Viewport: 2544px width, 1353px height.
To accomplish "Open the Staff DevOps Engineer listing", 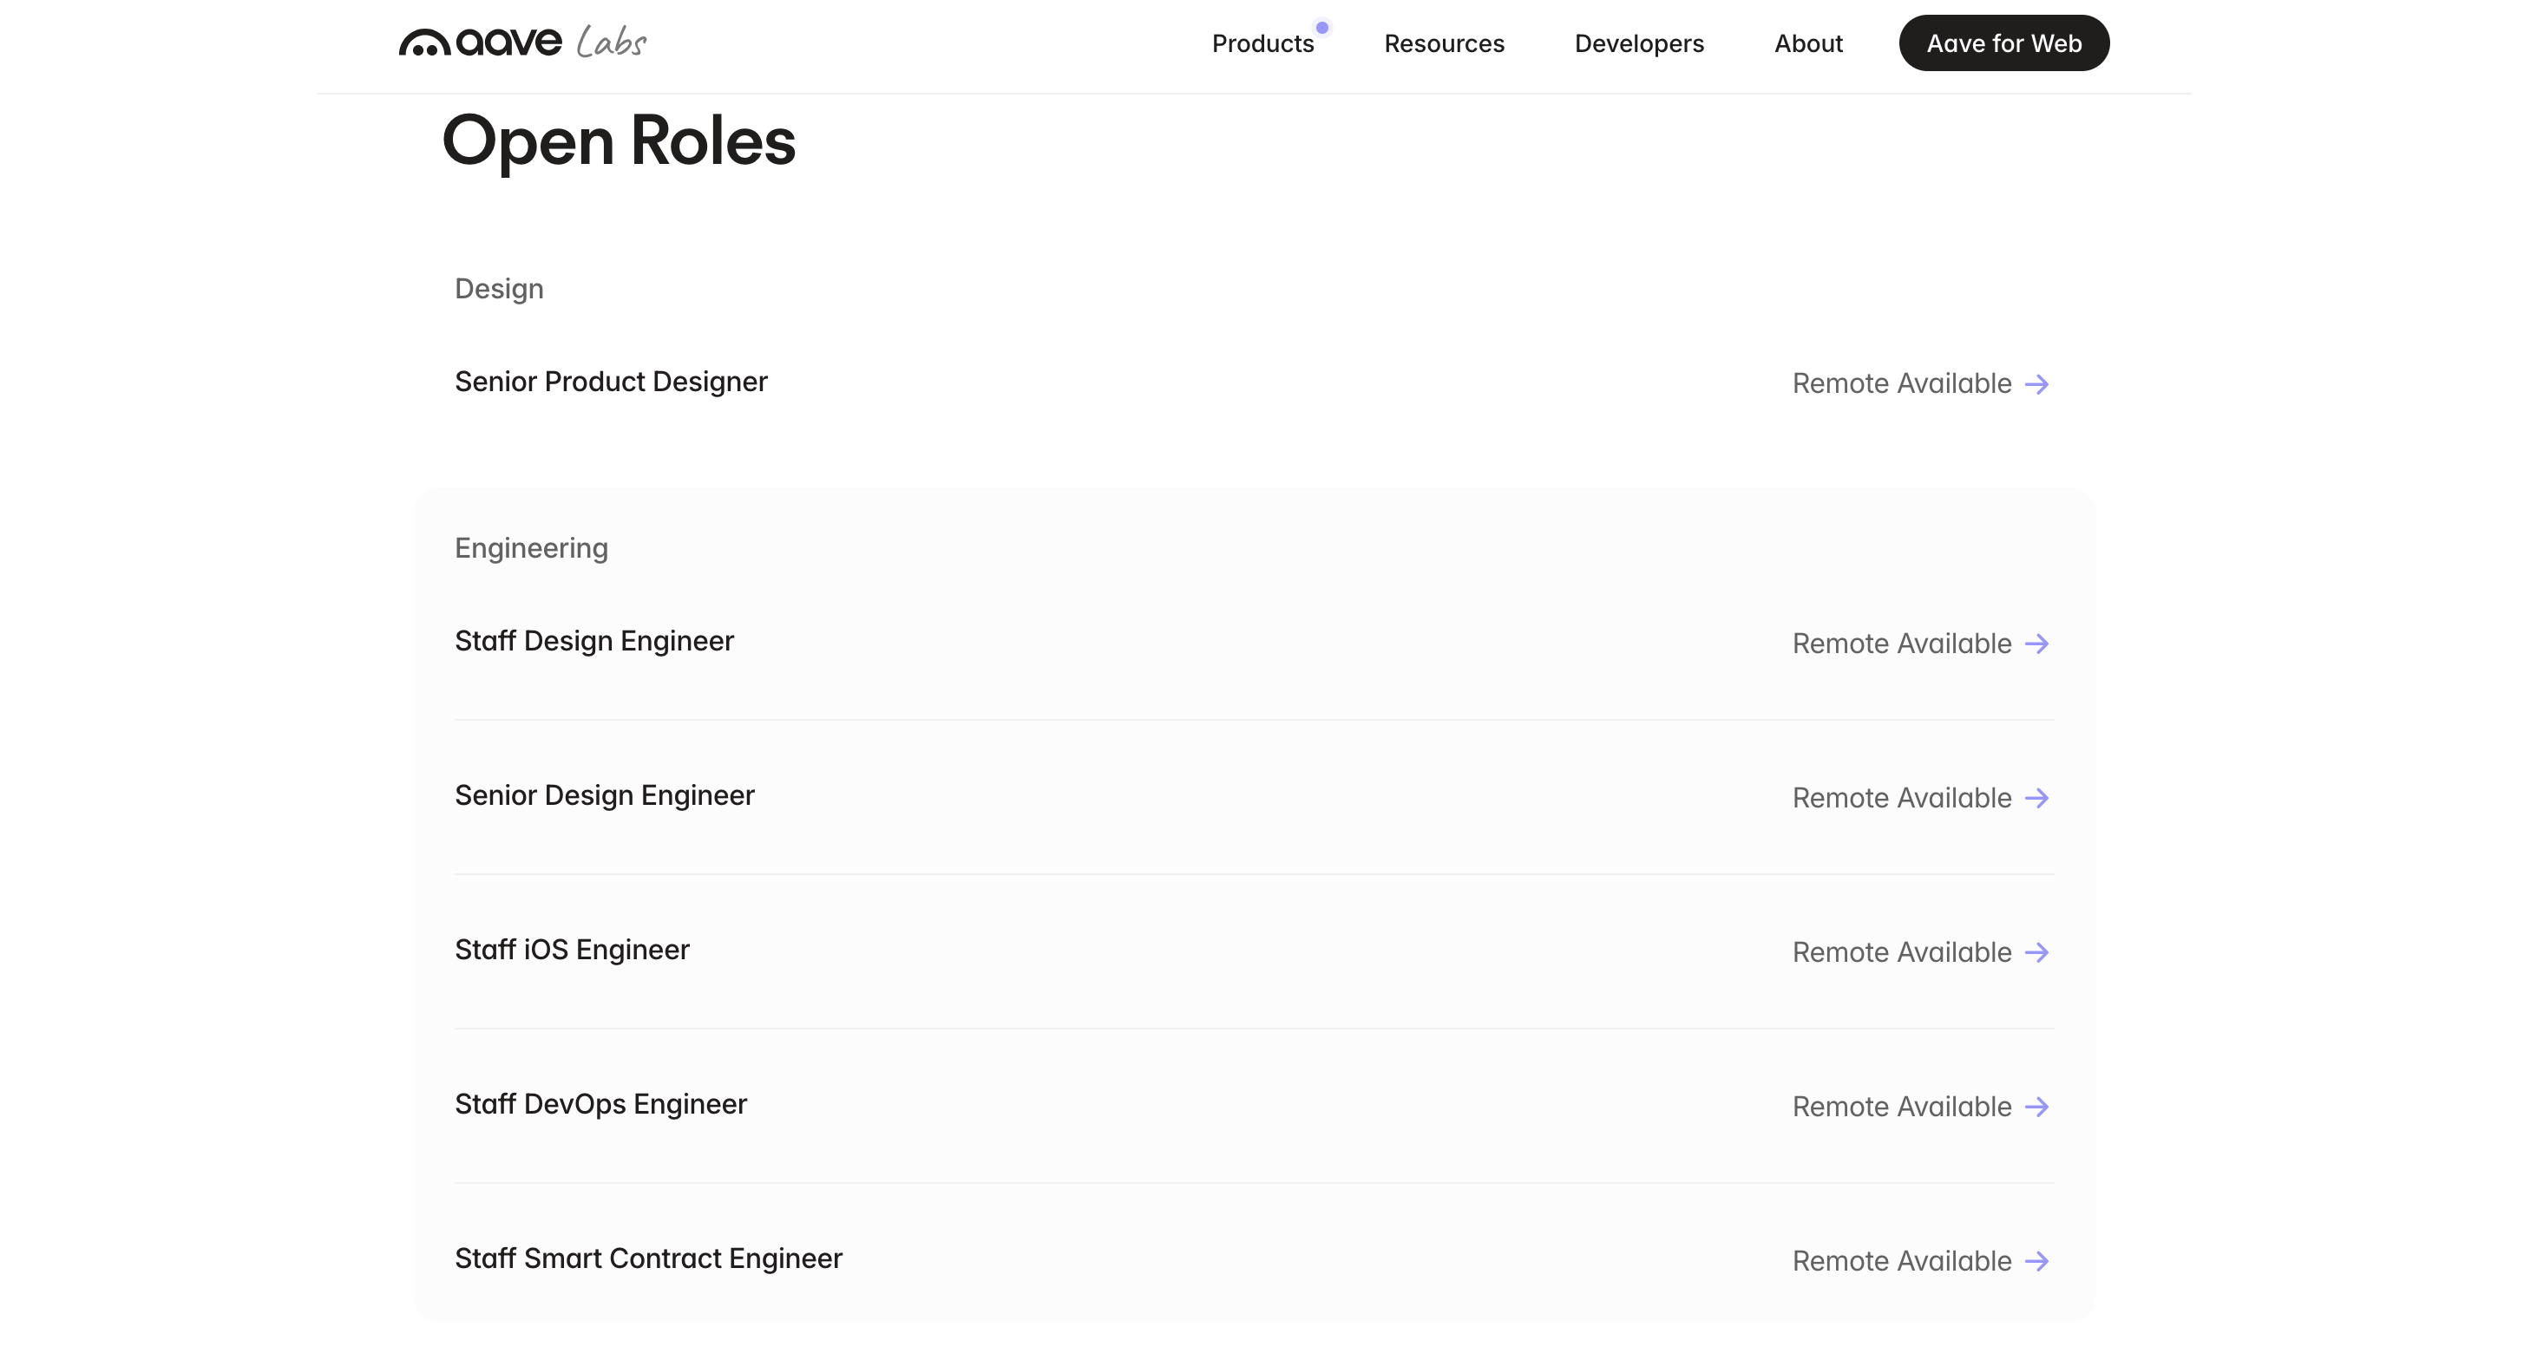I will coord(600,1104).
